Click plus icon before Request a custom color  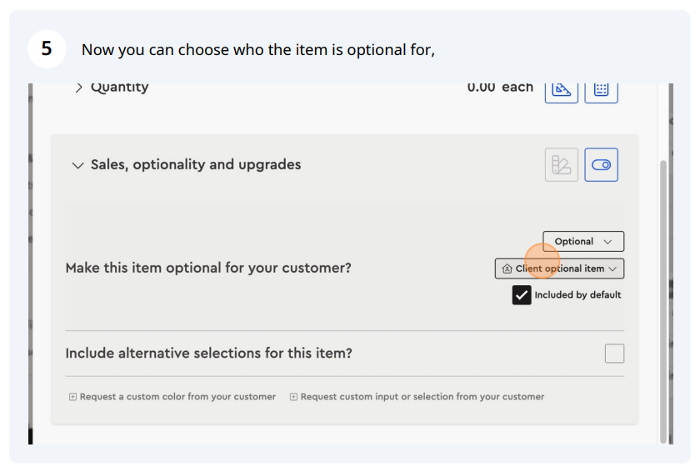click(72, 397)
